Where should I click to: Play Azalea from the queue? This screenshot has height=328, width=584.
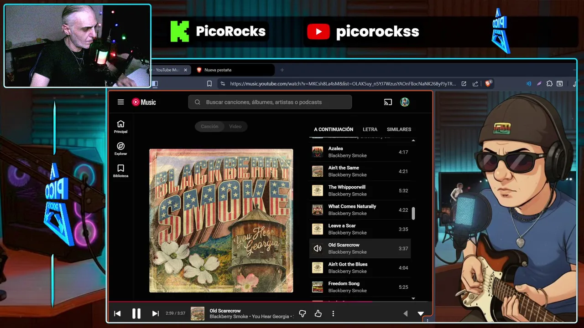click(x=360, y=152)
